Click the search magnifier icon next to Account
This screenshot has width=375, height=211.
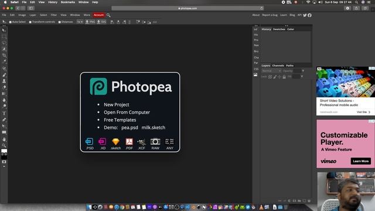[108, 15]
